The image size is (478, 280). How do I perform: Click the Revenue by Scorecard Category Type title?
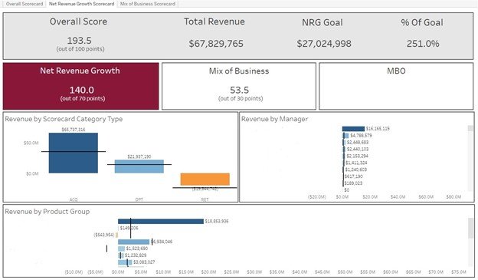pyautogui.click(x=64, y=119)
